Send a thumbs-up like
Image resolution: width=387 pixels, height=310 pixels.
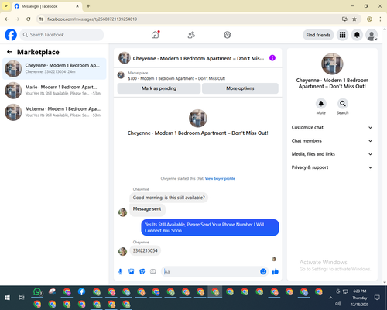(276, 271)
